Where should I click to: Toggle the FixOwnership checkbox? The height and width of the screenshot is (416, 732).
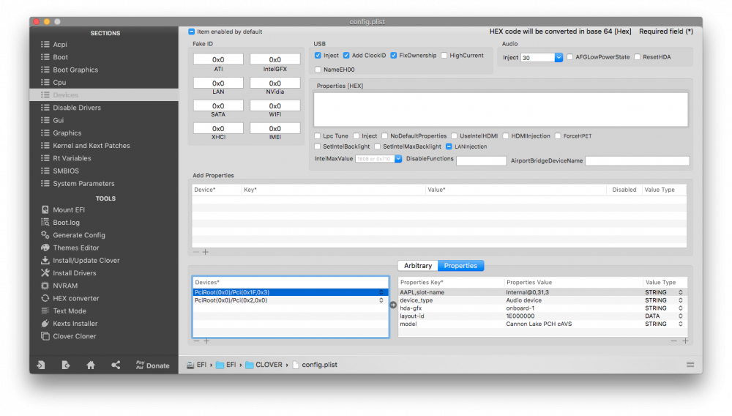pyautogui.click(x=394, y=55)
